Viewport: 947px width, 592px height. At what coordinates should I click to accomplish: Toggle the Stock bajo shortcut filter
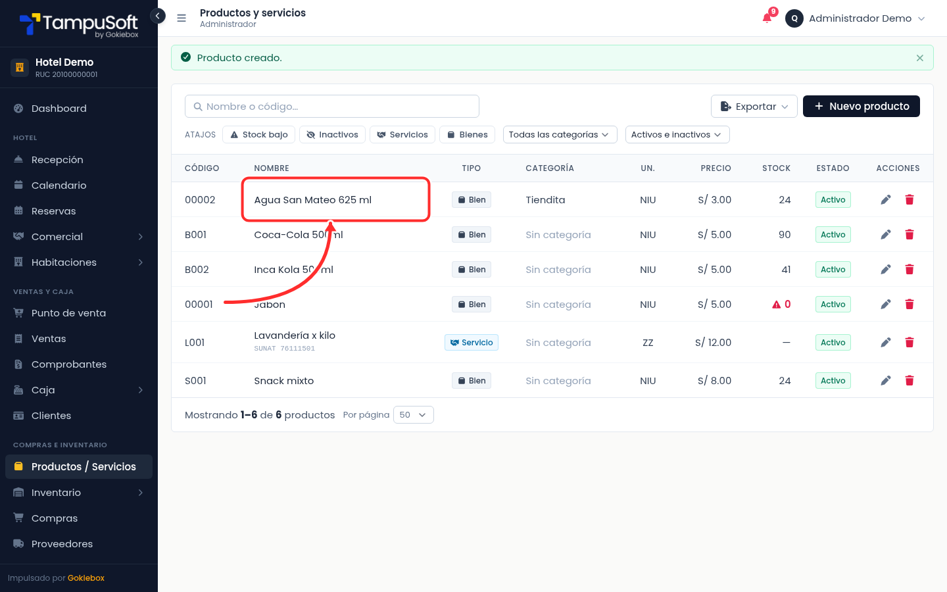[x=259, y=135]
